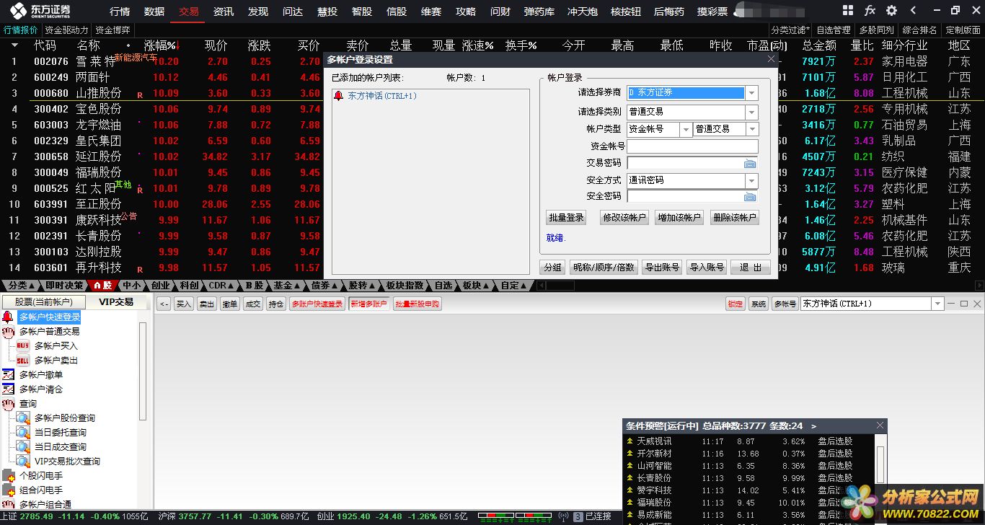This screenshot has height=525, width=985.
Task: Open soft keyboard icon for 安全密码
Action: (750, 197)
